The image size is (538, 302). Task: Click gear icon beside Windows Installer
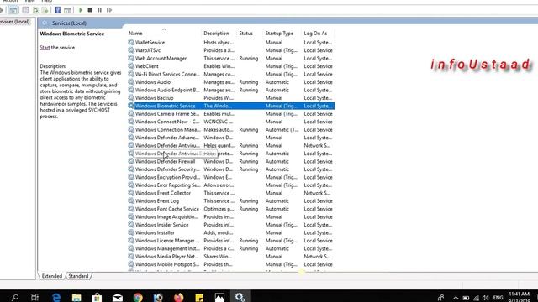click(131, 232)
